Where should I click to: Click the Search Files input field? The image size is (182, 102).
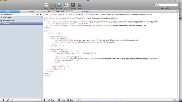[x=165, y=5]
